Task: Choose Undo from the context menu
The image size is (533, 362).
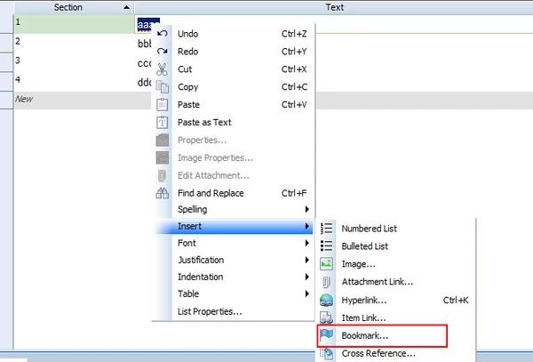Action: click(x=235, y=34)
